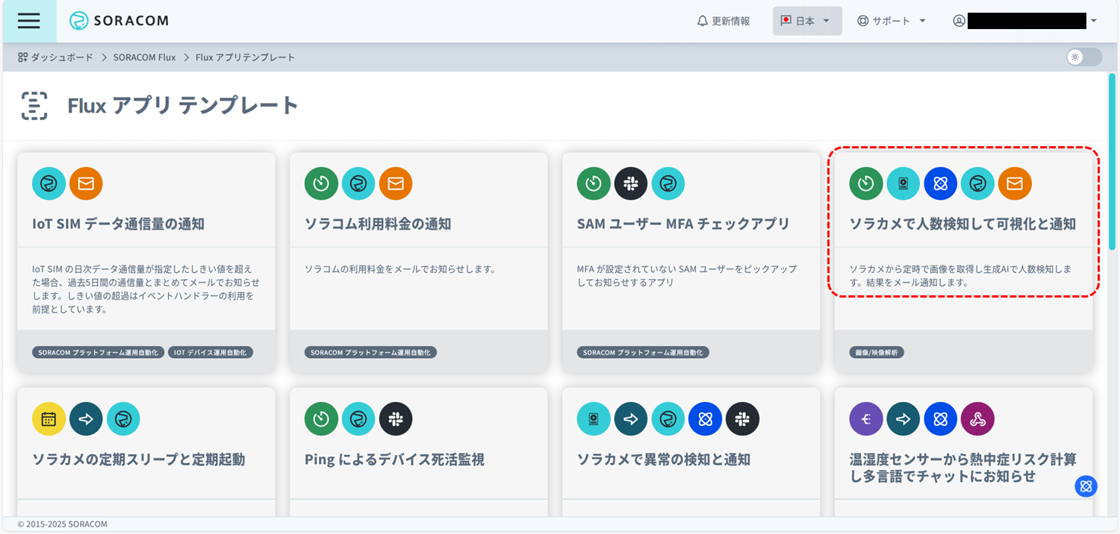Click SORACOM icon on SAM ユーザー MFA card
Image resolution: width=1120 pixels, height=534 pixels.
click(668, 183)
